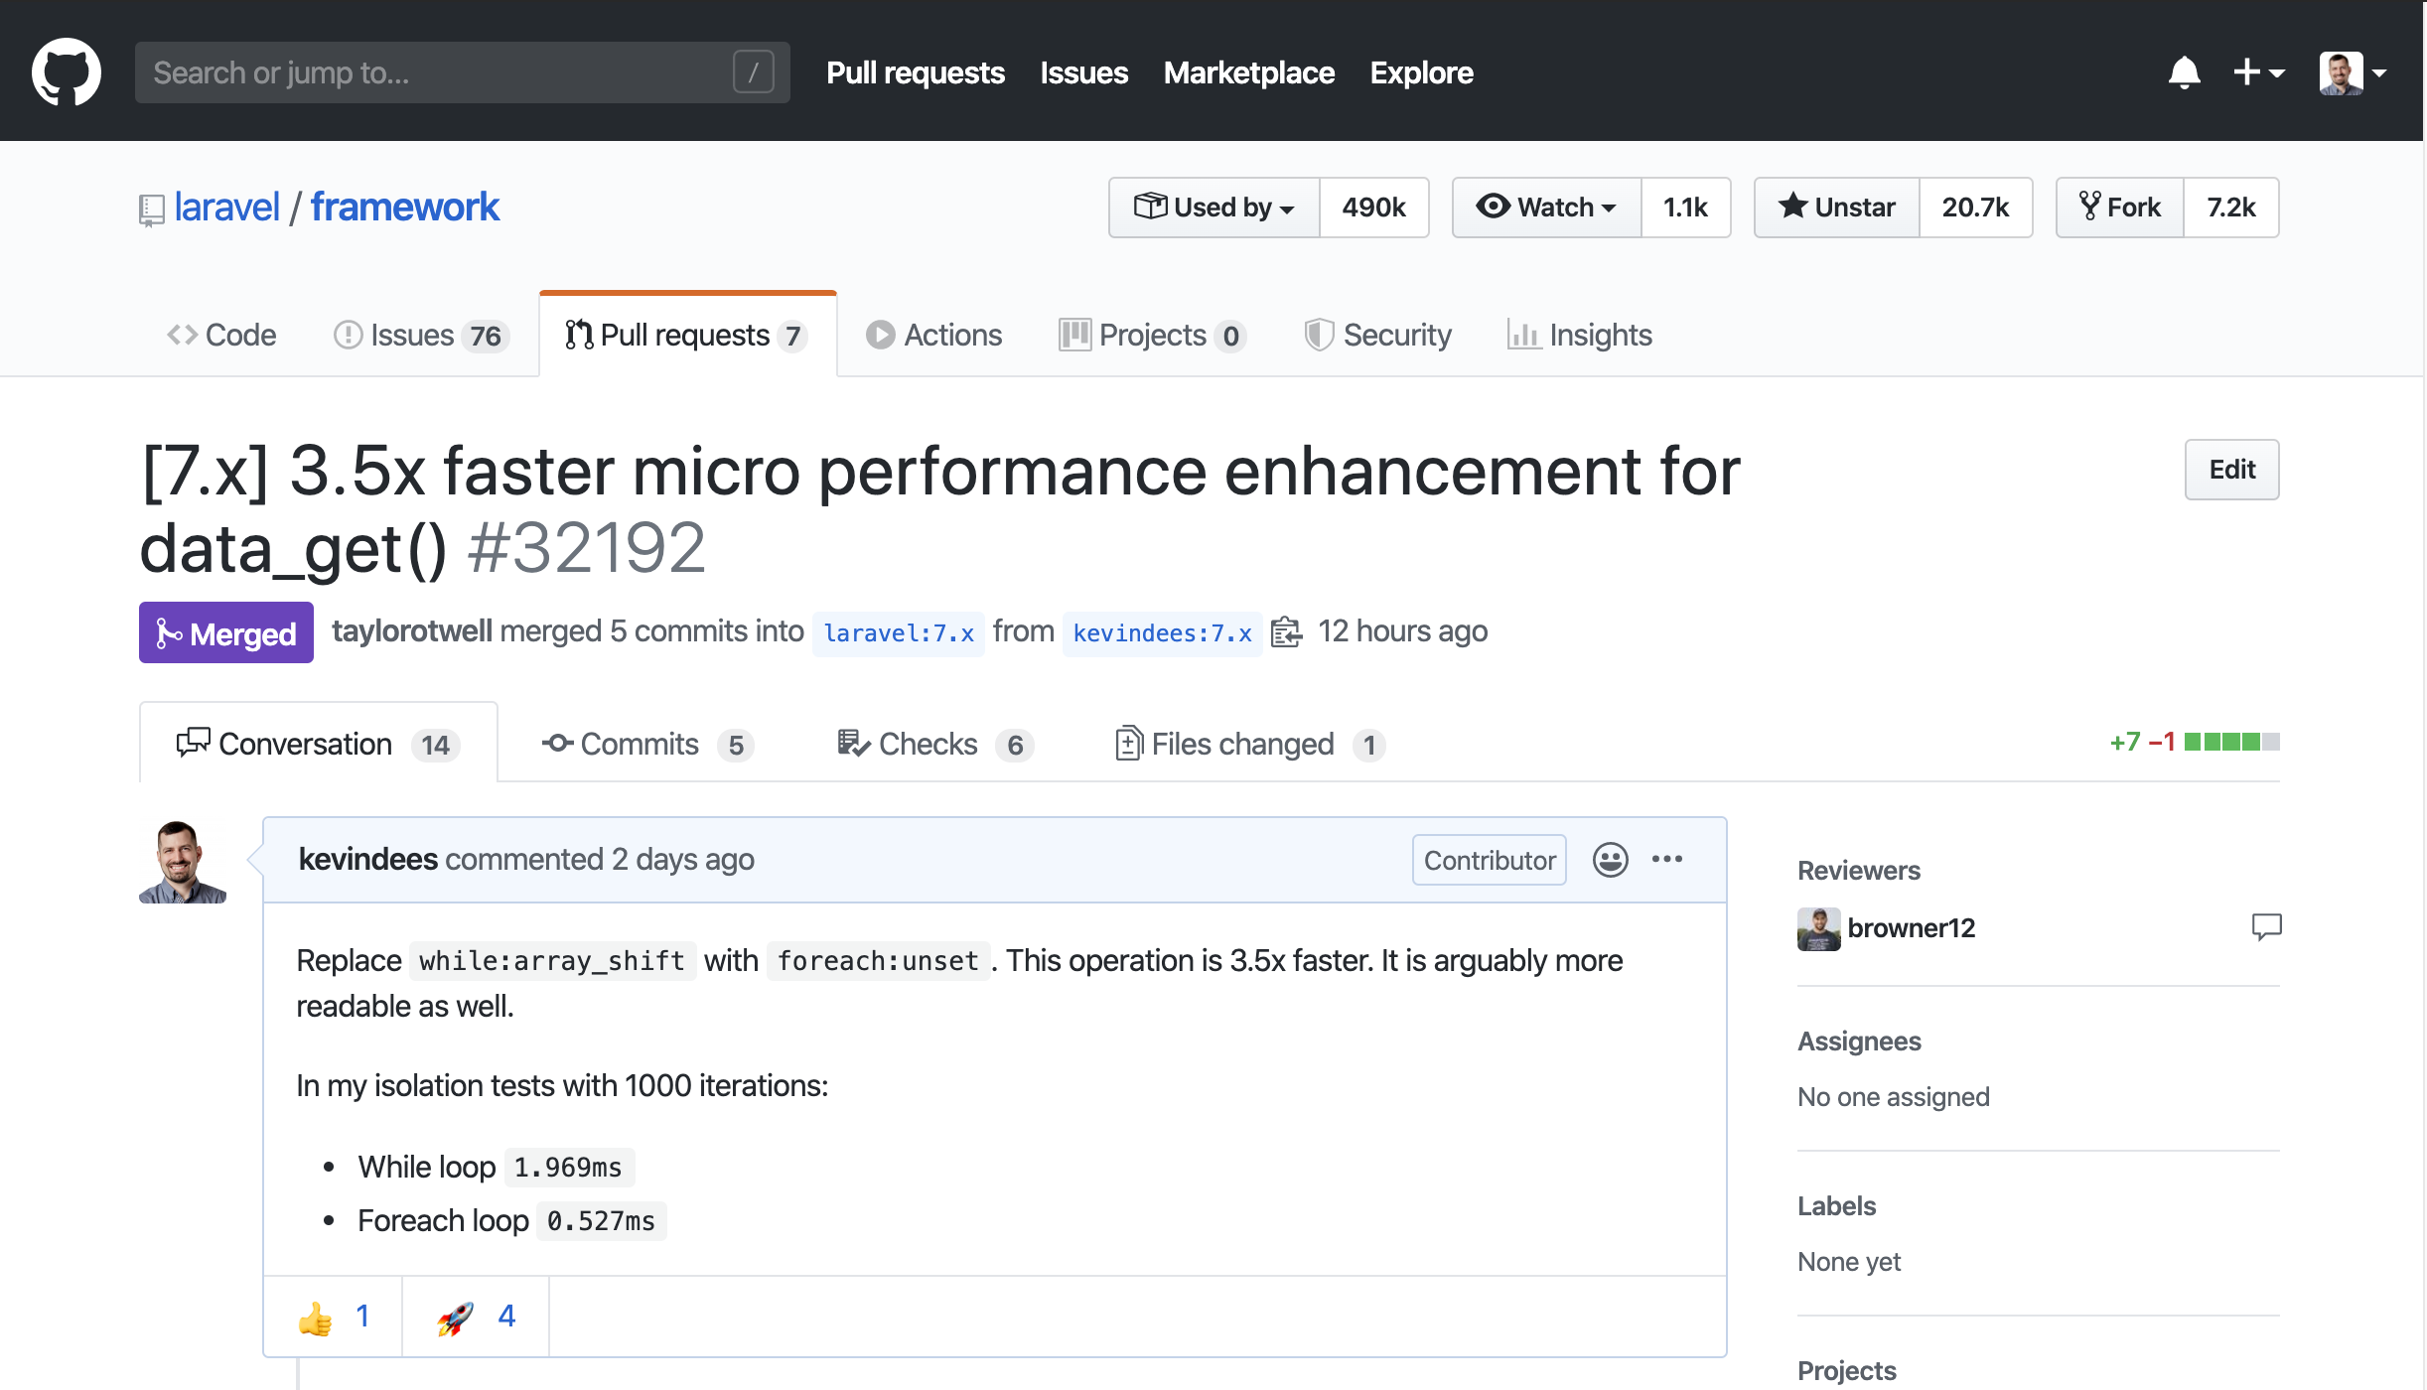Open the Security tab
This screenshot has width=2427, height=1390.
point(1377,335)
